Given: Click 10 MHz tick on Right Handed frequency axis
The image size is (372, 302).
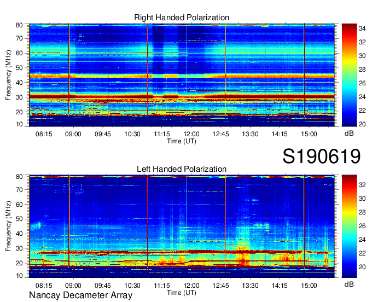Looking at the screenshot, I should point(19,124).
